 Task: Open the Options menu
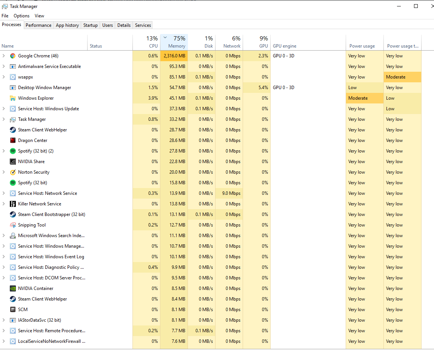click(x=22, y=16)
